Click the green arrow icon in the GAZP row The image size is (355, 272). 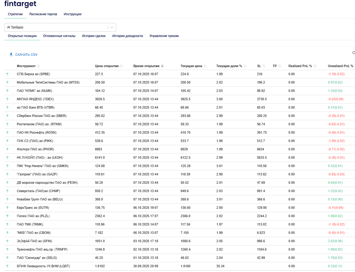click(7, 174)
